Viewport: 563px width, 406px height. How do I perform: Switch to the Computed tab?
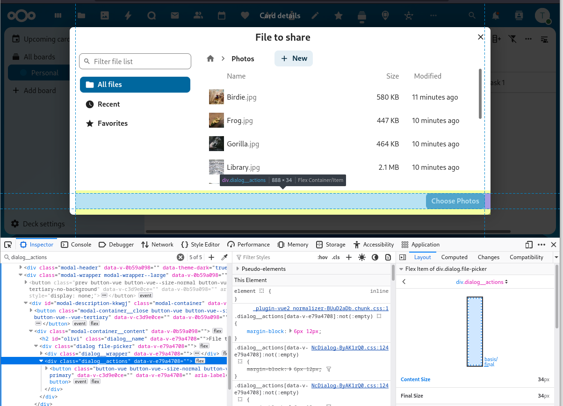[x=454, y=257]
